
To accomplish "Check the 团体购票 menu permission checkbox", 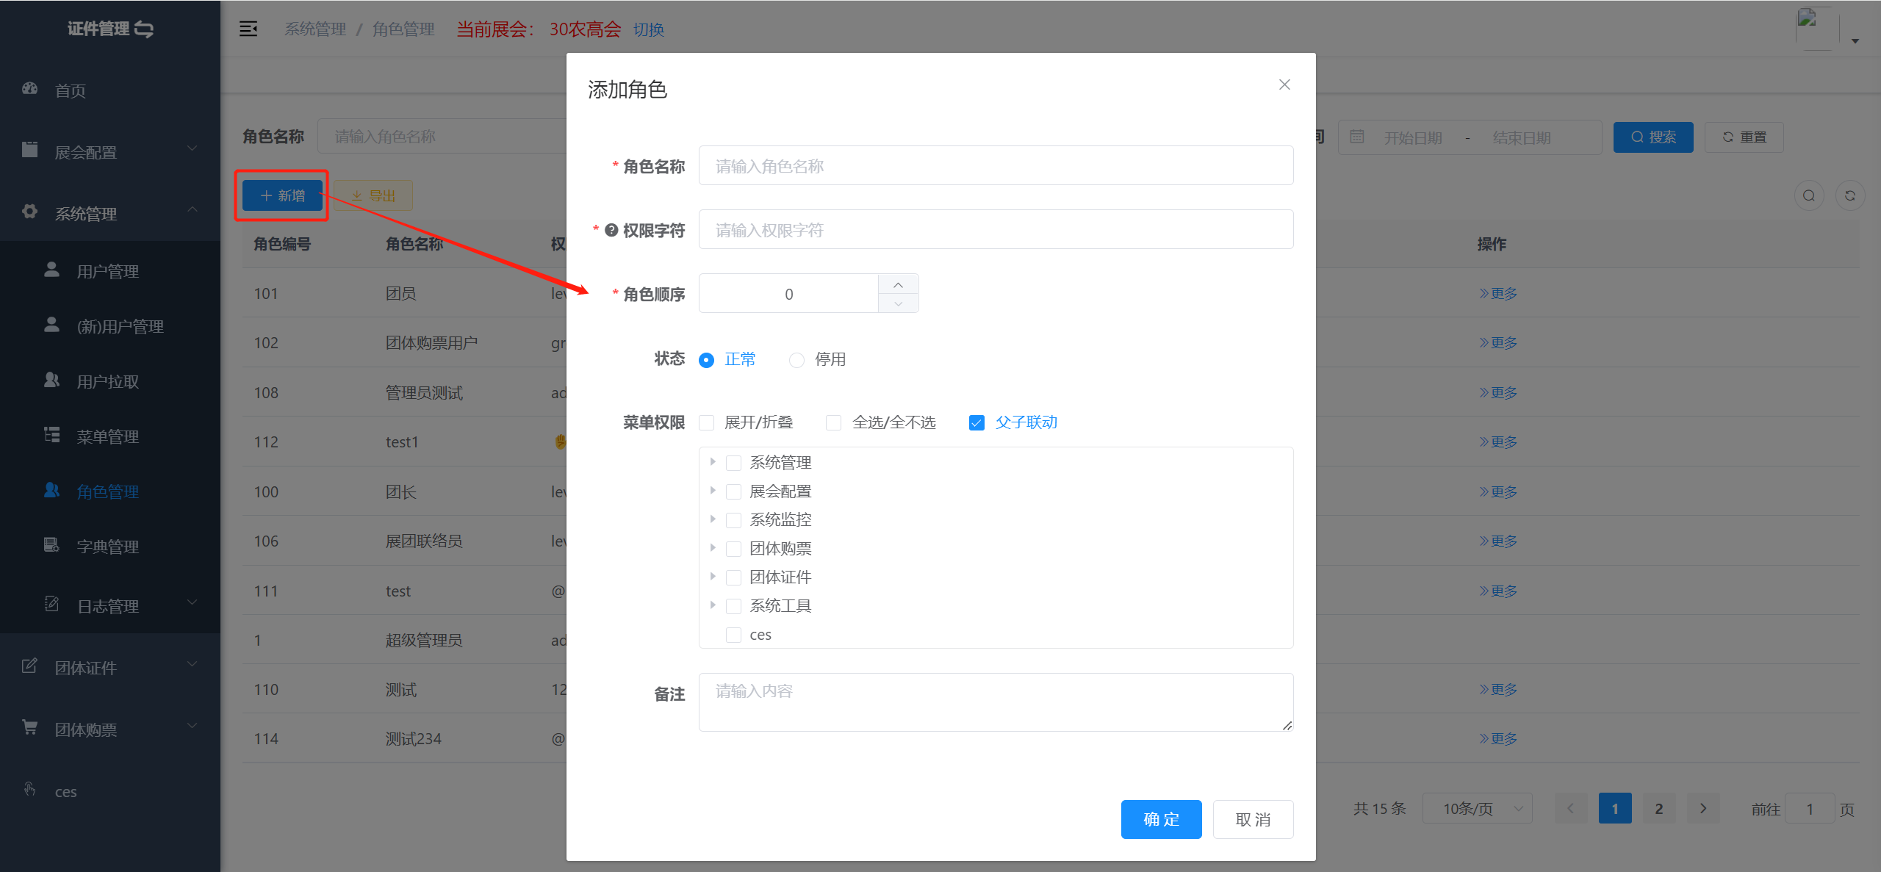I will click(x=733, y=549).
